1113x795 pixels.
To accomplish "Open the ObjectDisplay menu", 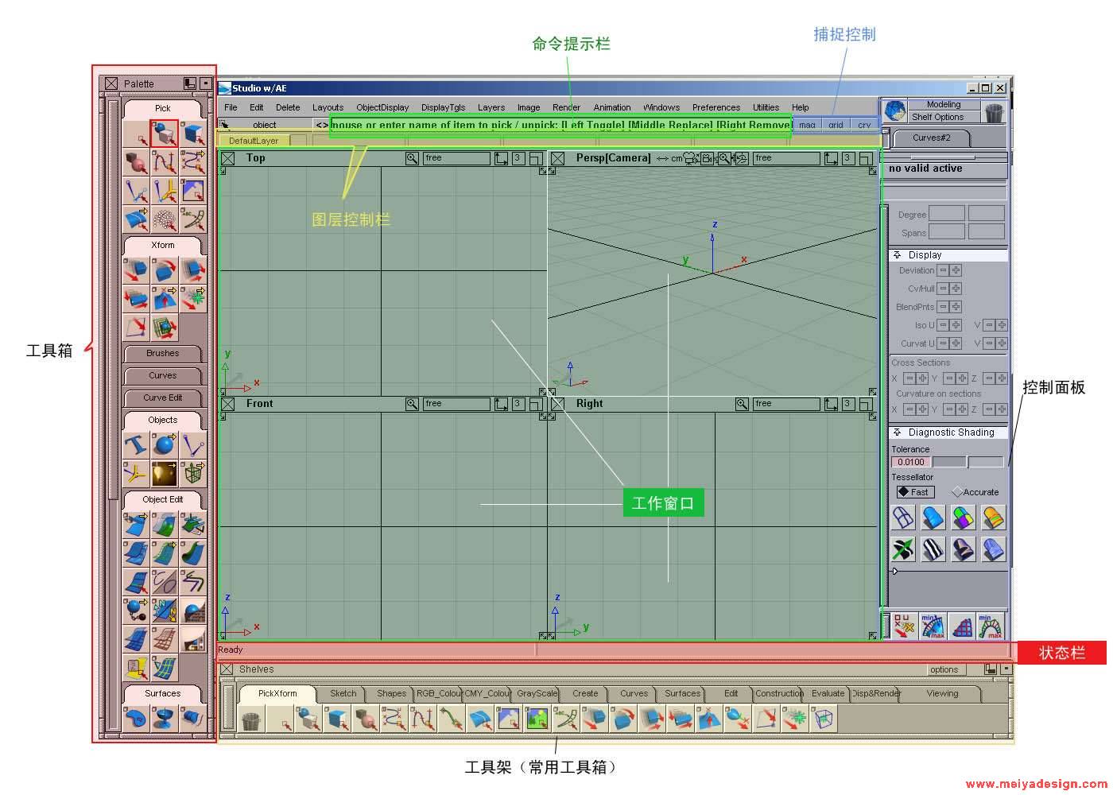I will click(382, 107).
